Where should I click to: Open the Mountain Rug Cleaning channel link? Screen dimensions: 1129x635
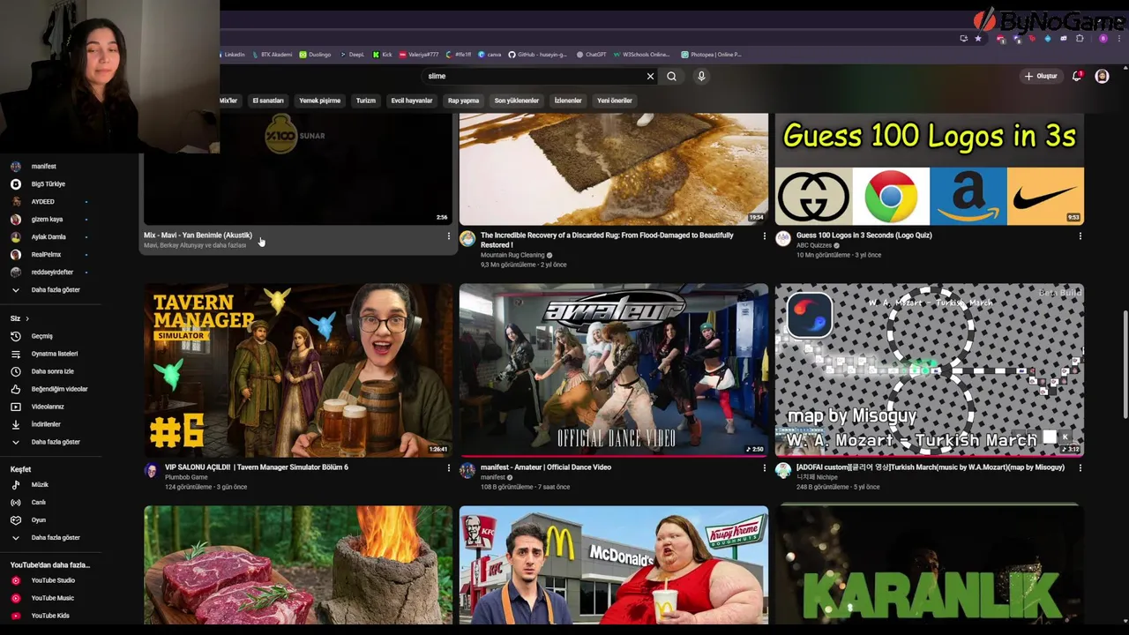512,255
